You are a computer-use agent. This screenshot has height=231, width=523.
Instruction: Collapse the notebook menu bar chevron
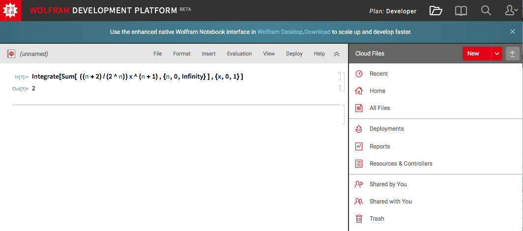click(x=337, y=54)
